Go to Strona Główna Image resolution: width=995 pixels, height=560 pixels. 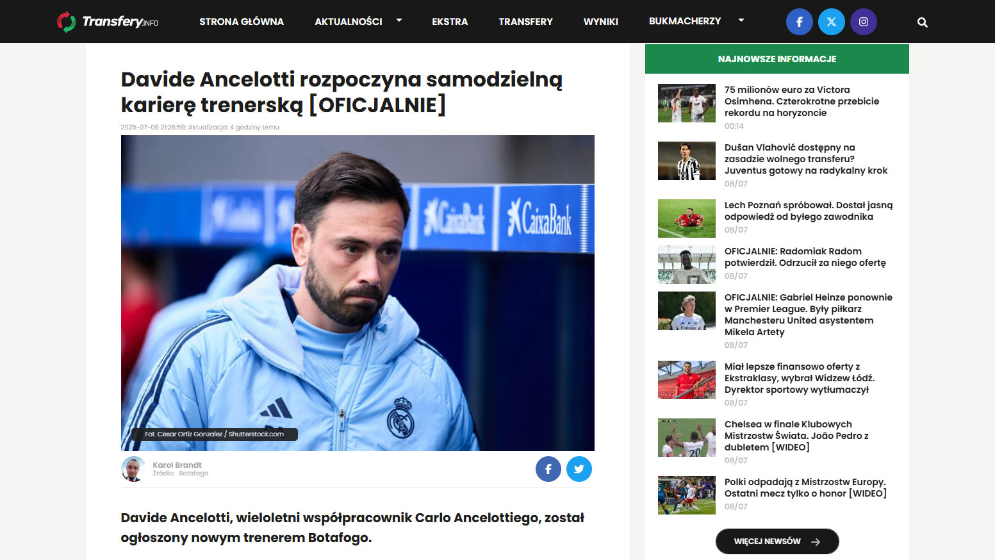tap(242, 22)
